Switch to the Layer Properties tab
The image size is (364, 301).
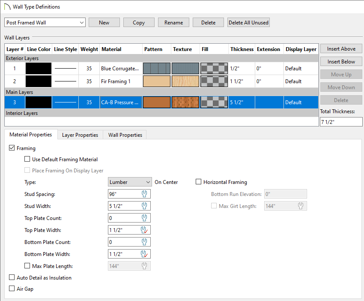[x=80, y=135]
